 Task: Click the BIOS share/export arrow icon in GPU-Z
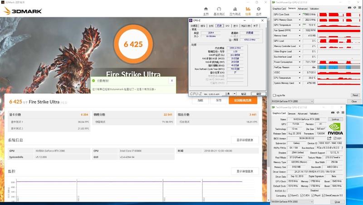(x=329, y=138)
